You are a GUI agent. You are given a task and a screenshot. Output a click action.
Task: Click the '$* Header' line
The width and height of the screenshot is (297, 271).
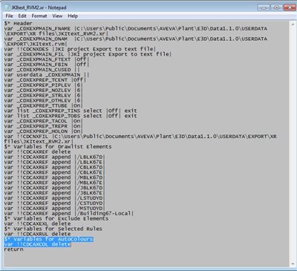pos(18,24)
